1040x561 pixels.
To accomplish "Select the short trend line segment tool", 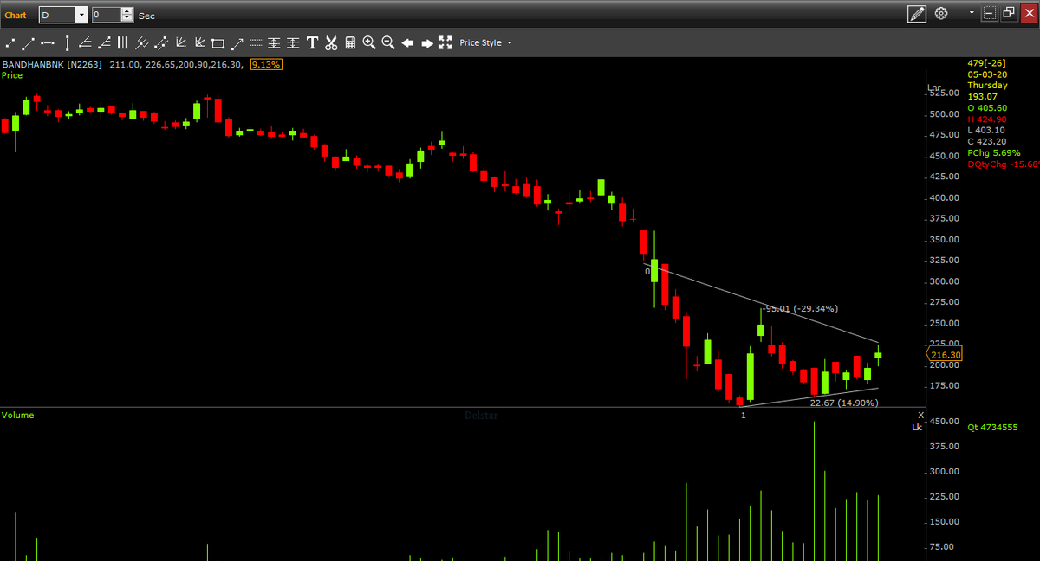I will 10,42.
